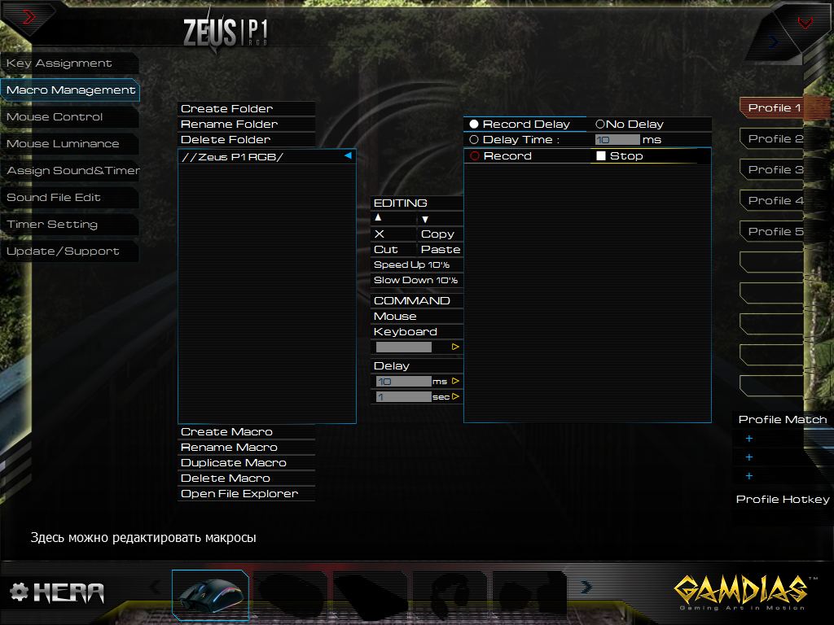Click the HERA gear icon
The height and width of the screenshot is (625, 834).
tap(20, 592)
